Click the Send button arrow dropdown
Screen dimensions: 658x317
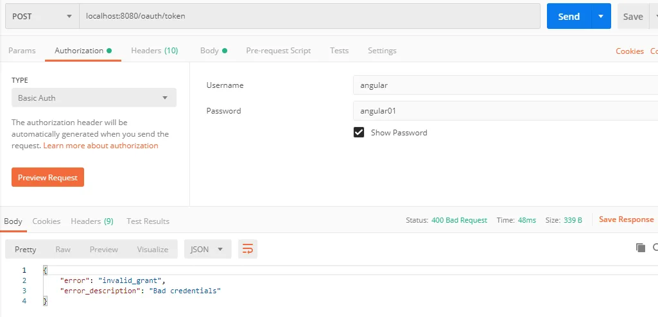[x=601, y=17]
